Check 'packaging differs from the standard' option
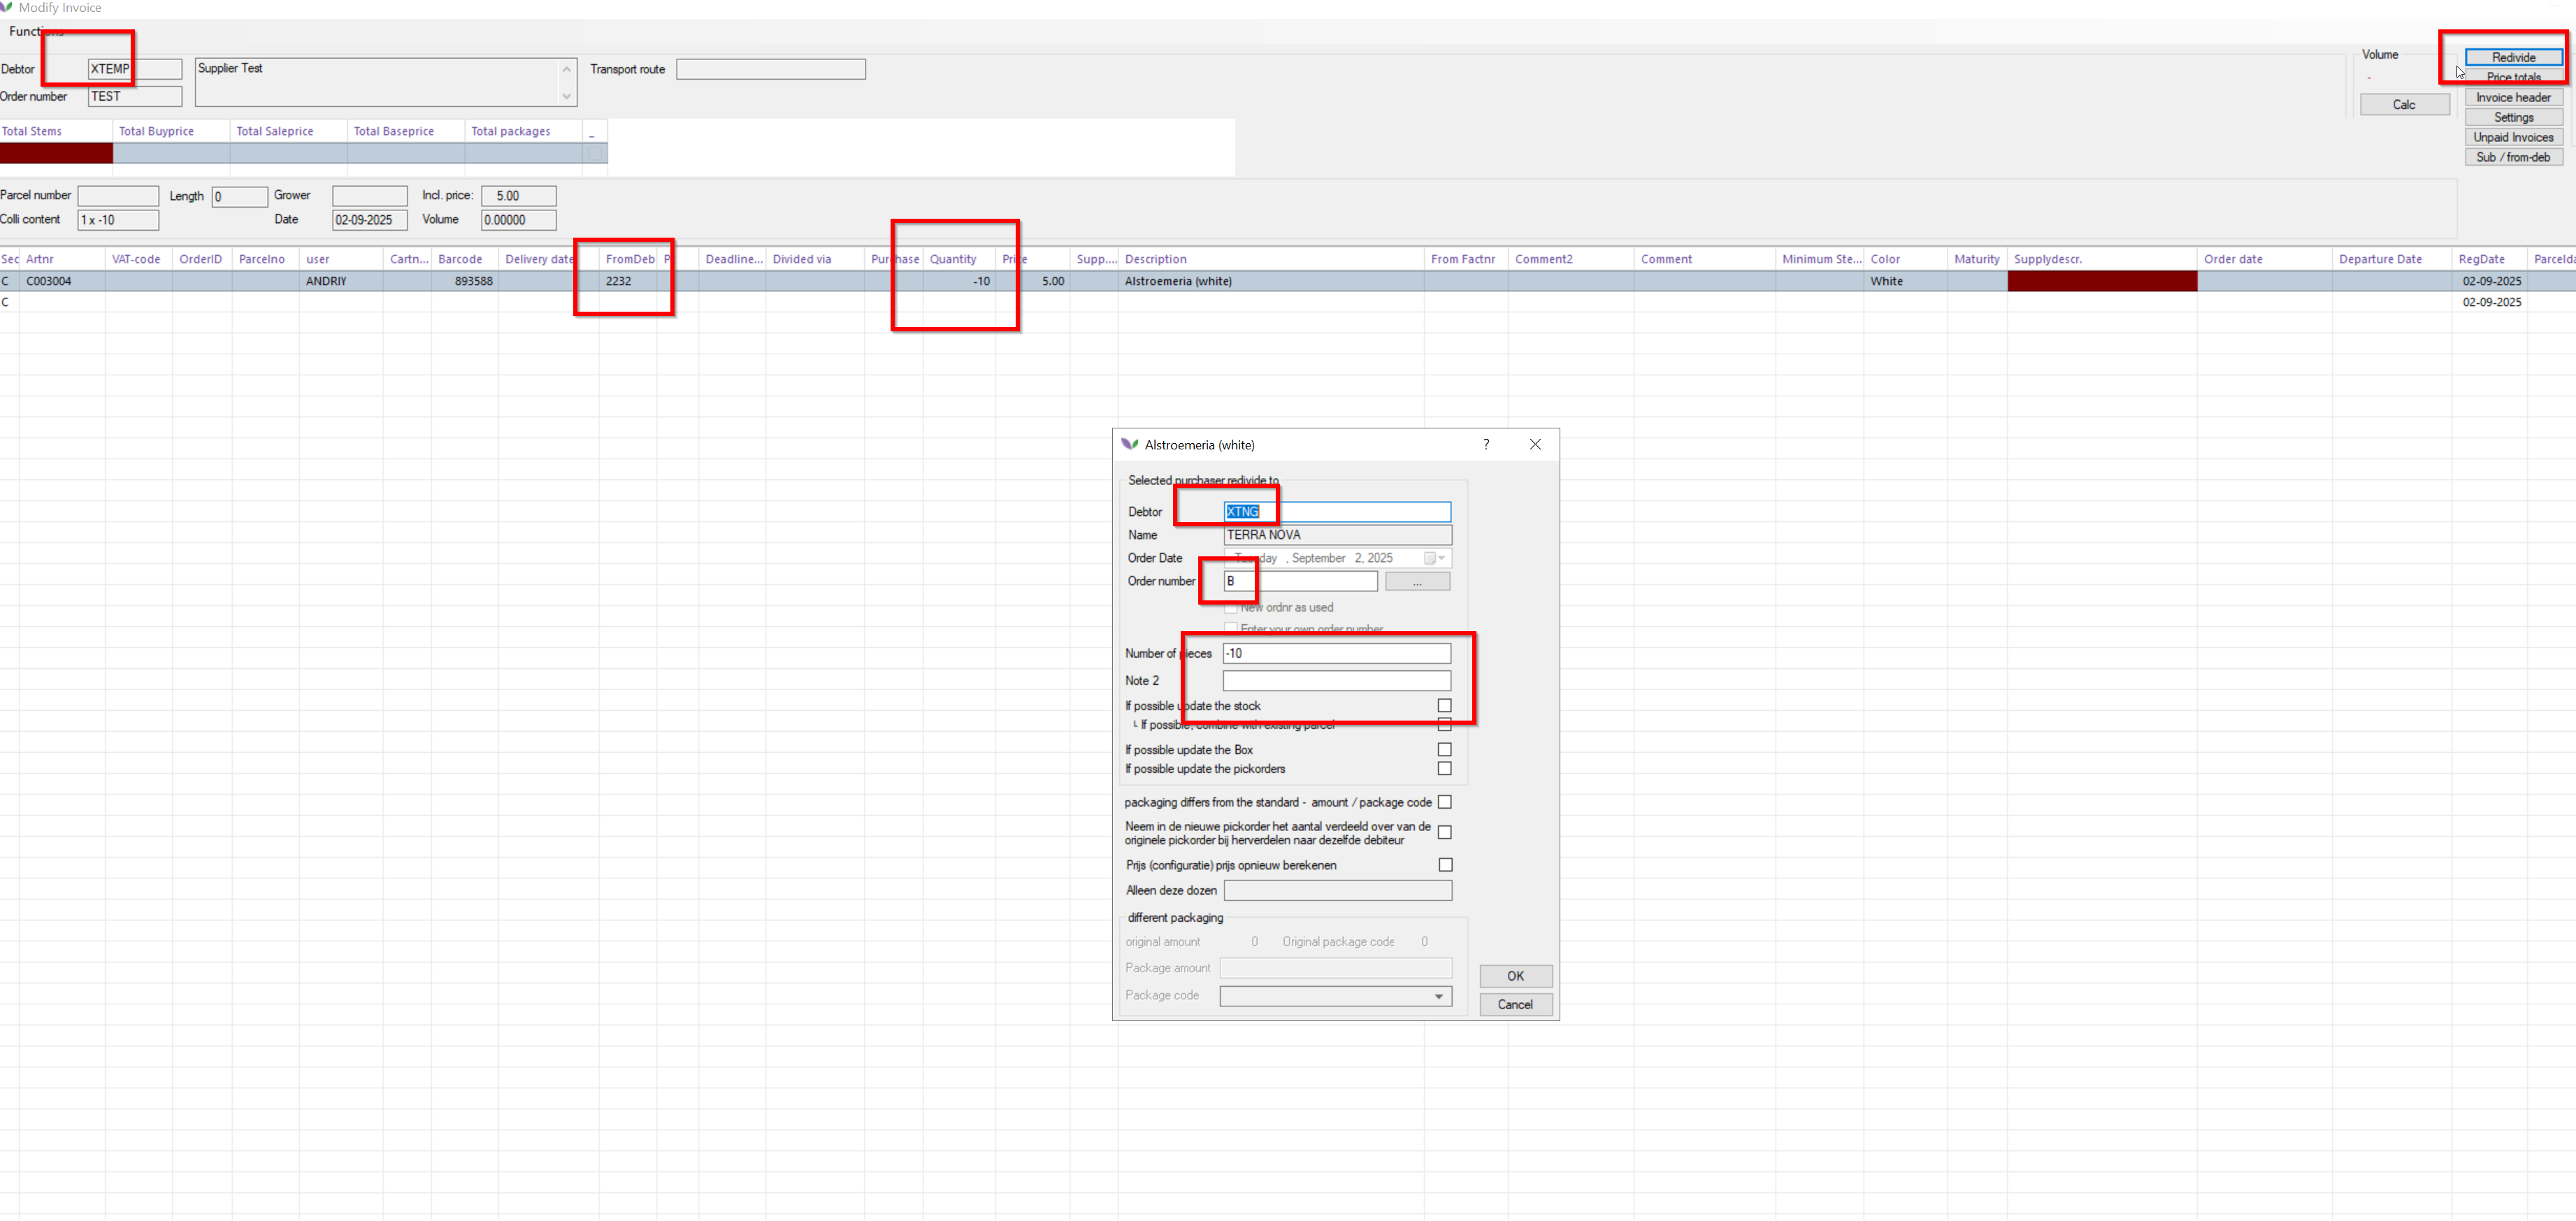The width and height of the screenshot is (2576, 1221). [x=1444, y=802]
